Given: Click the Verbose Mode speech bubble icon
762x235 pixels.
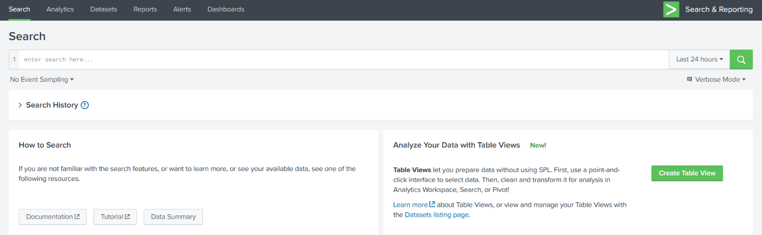Looking at the screenshot, I should [689, 79].
